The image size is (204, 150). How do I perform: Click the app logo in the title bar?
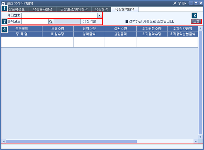point(3,4)
